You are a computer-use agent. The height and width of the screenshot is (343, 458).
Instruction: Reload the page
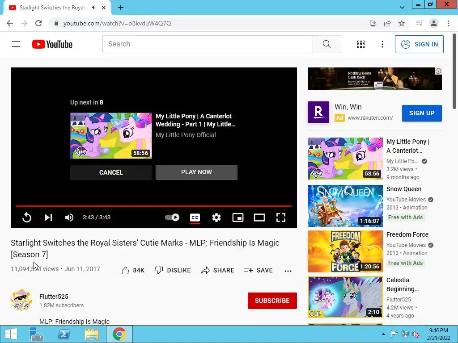pos(38,23)
